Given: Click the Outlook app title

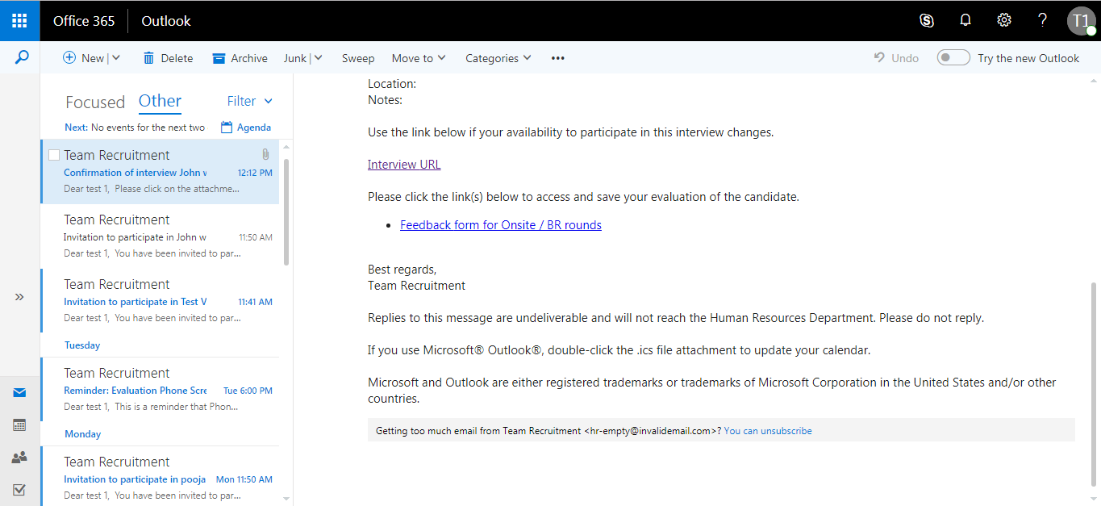Looking at the screenshot, I should (x=166, y=21).
